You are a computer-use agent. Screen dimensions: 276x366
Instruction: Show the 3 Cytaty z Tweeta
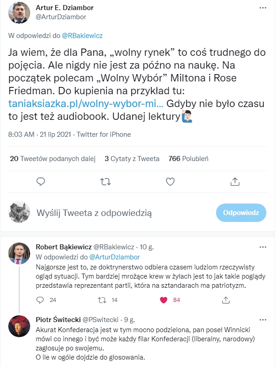[x=132, y=159]
